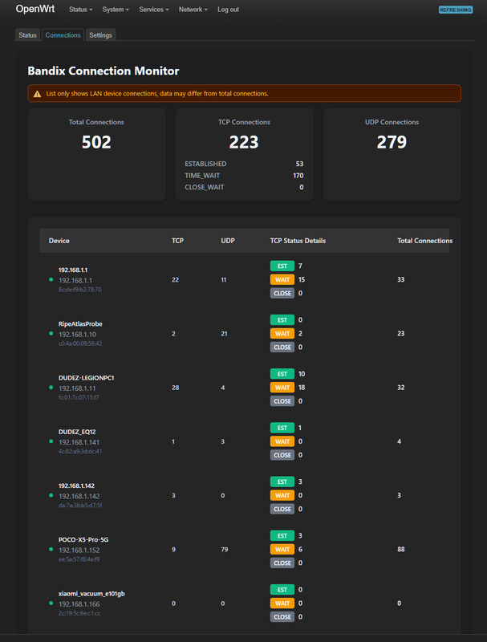Click the Total Connections 502 card

96,154
